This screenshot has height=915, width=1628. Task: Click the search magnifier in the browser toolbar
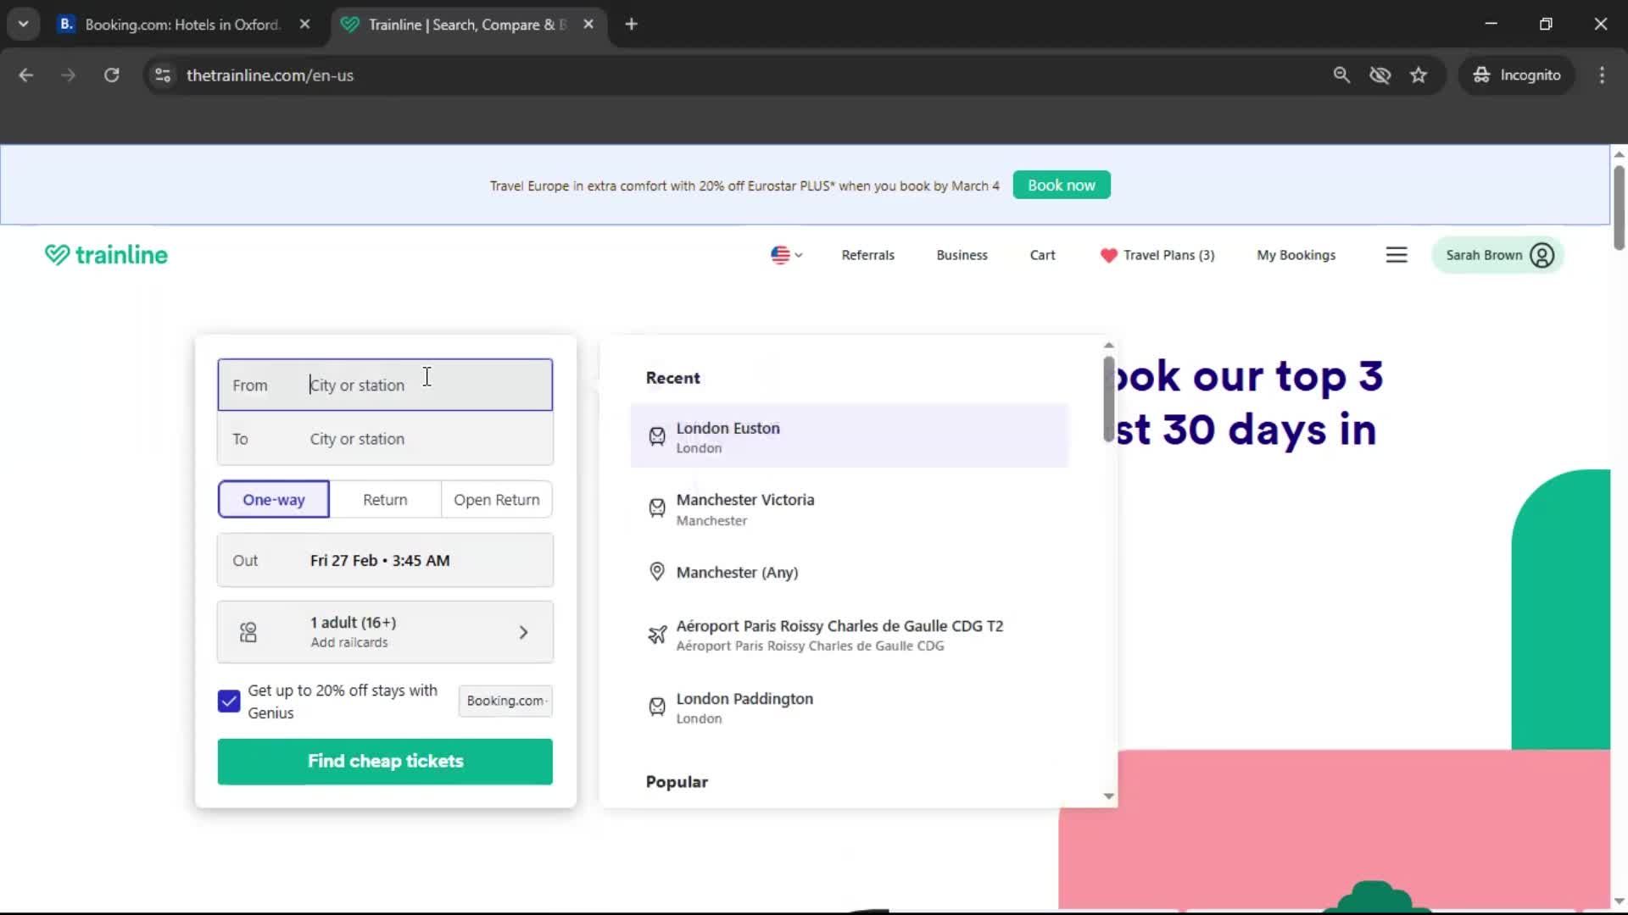tap(1342, 75)
